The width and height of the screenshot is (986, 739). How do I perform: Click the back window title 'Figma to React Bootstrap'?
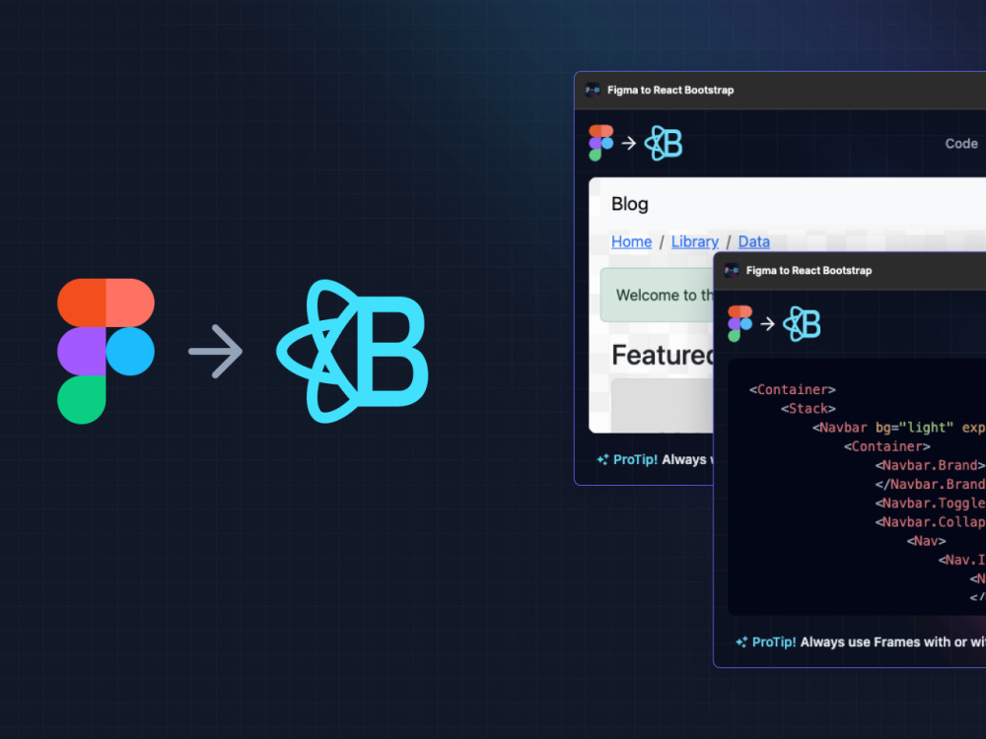click(x=670, y=90)
